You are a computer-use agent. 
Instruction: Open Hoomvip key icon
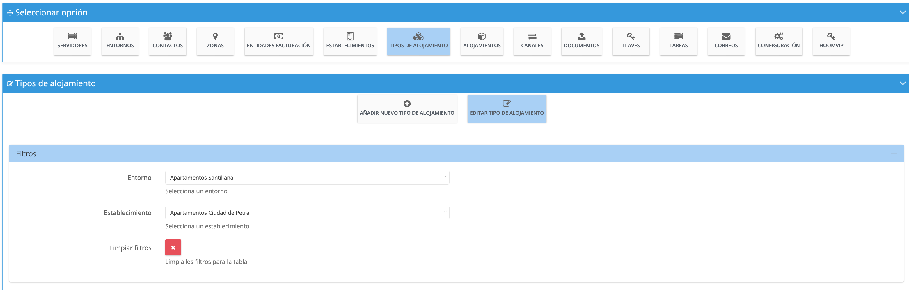(831, 36)
